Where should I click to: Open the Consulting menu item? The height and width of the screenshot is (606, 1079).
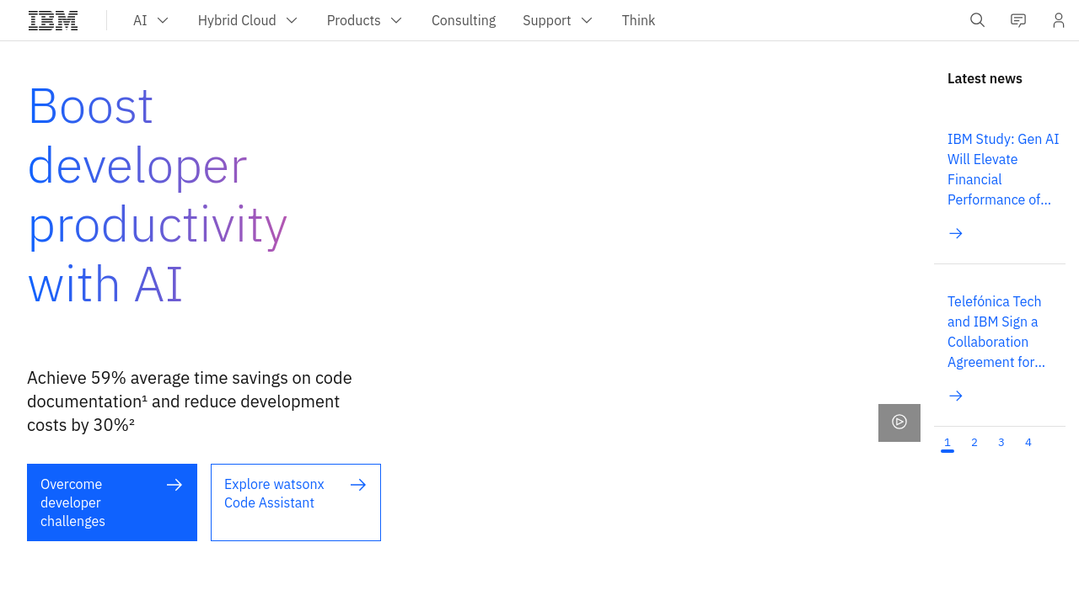[464, 20]
